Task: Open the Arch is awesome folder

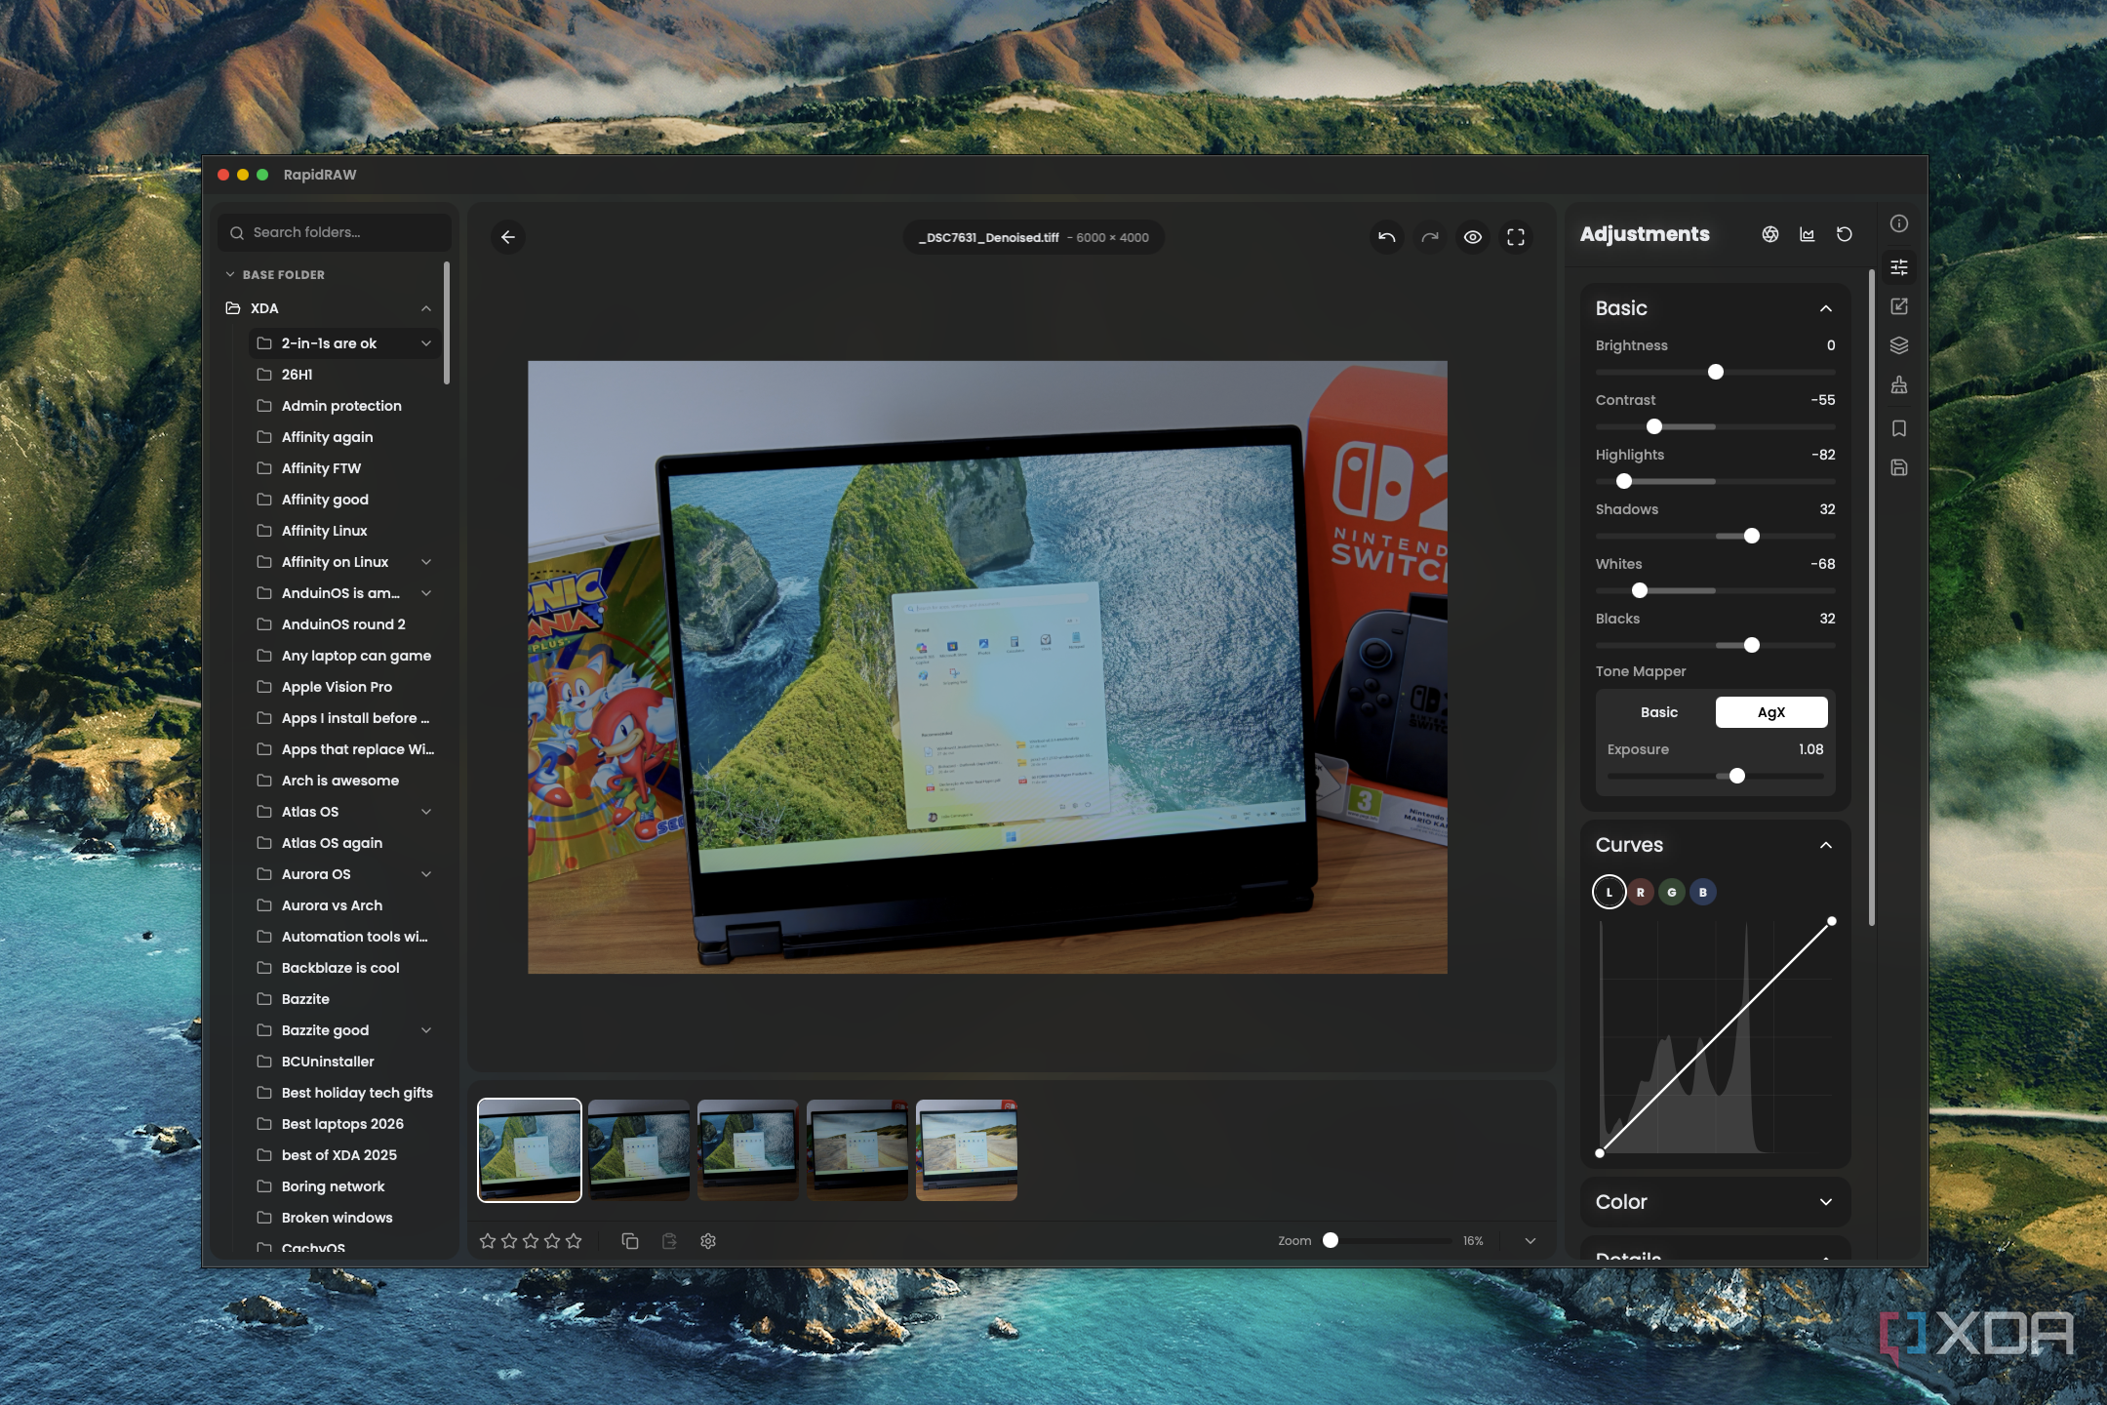Action: click(x=343, y=781)
